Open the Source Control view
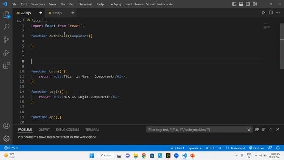The height and width of the screenshot is (160, 284). [6, 40]
